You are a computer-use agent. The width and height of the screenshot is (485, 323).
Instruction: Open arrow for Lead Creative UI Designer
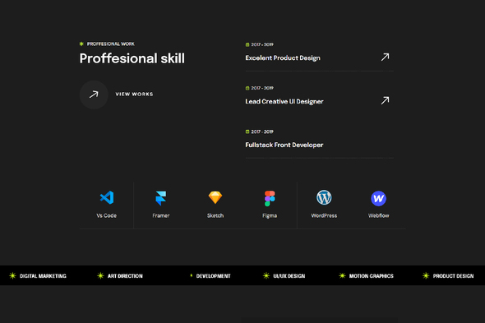tap(385, 100)
